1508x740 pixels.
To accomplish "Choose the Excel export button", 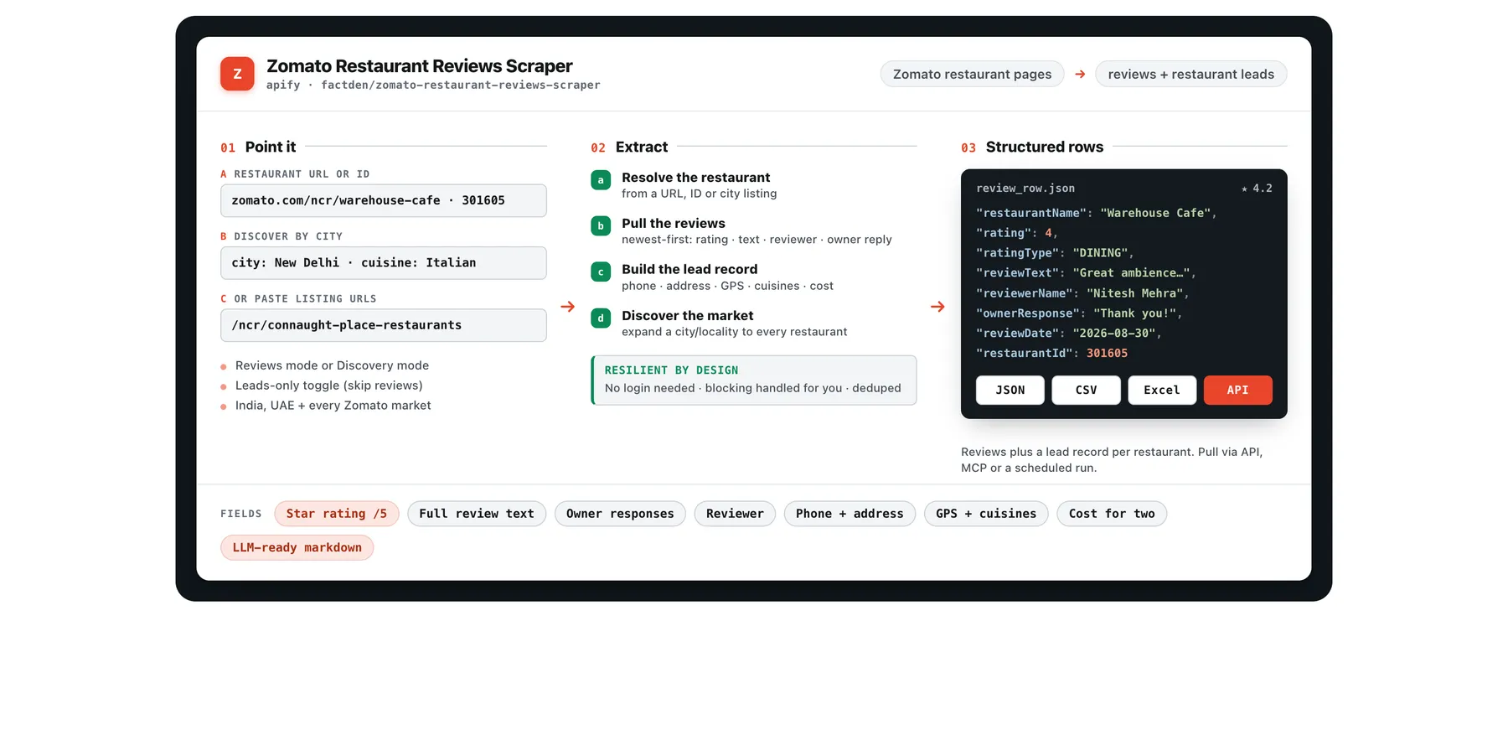I will 1162,391.
